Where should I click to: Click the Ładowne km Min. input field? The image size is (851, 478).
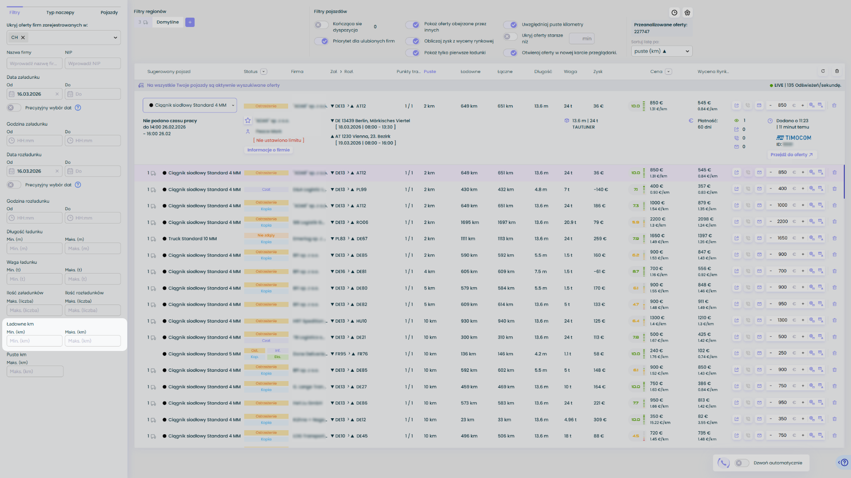(35, 341)
